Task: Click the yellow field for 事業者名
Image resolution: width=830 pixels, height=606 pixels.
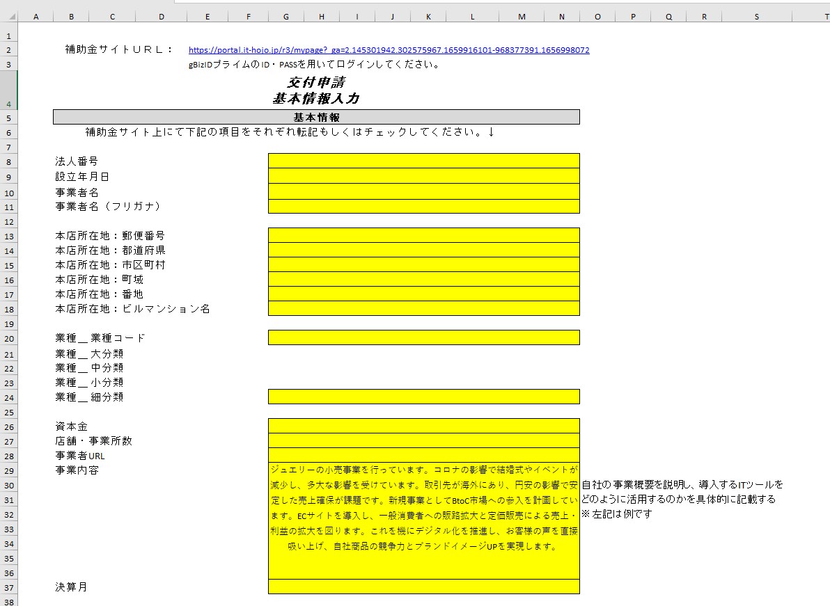Action: pyautogui.click(x=424, y=191)
